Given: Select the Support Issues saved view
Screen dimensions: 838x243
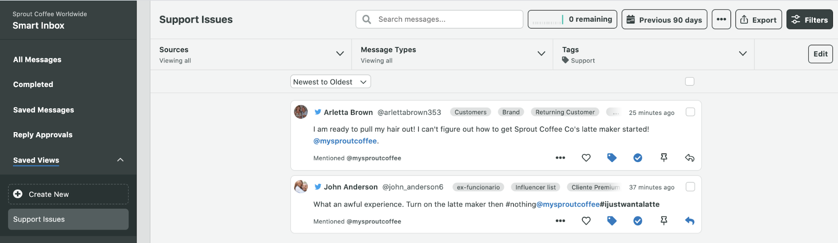Looking at the screenshot, I should [68, 219].
